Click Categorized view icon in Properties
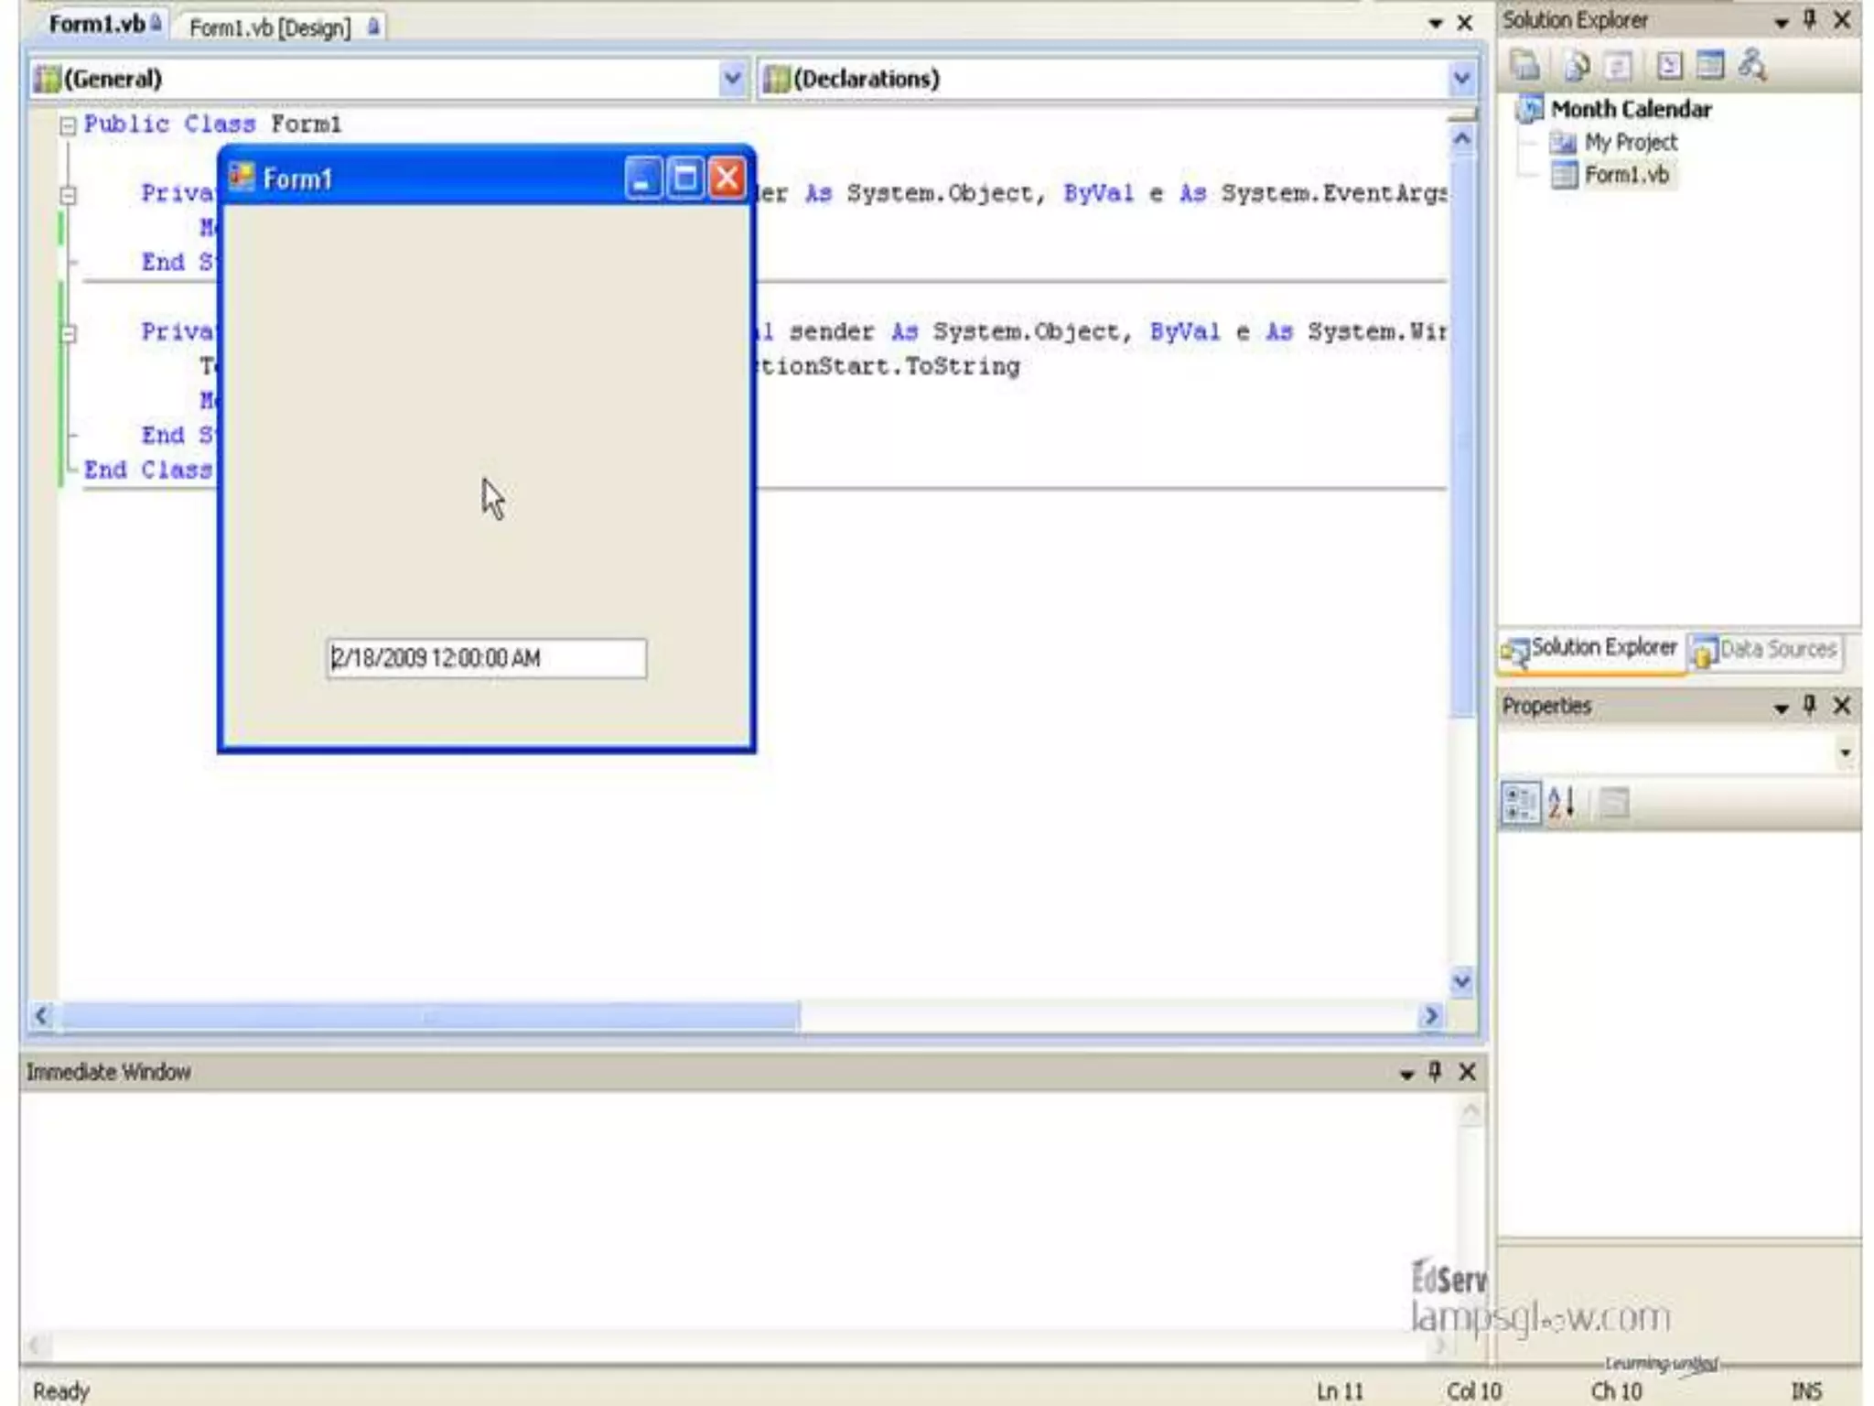 1520,804
